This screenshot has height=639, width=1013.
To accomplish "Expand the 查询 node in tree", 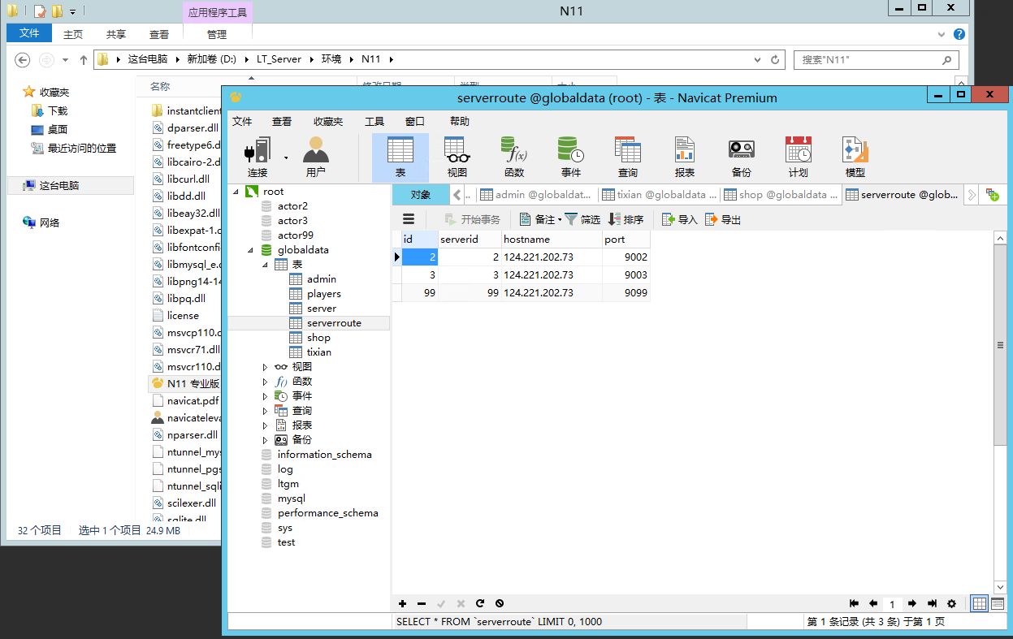I will 265,411.
